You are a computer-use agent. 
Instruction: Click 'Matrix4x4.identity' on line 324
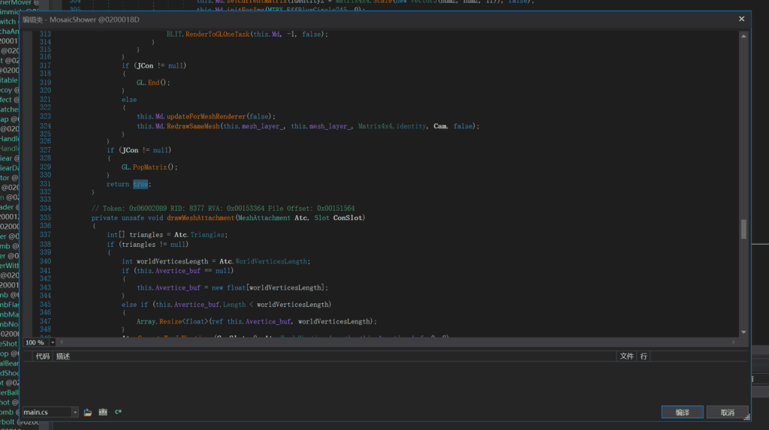[392, 127]
